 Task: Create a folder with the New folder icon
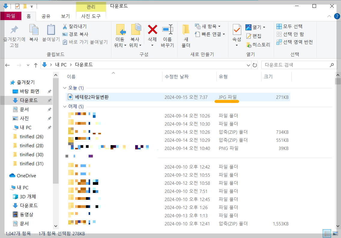[x=186, y=33]
